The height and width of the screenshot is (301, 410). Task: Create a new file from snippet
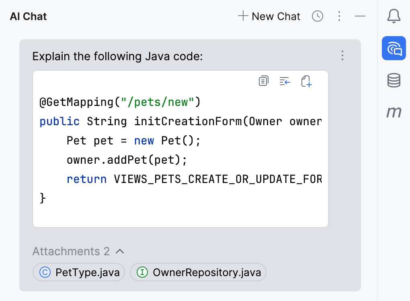pos(306,81)
